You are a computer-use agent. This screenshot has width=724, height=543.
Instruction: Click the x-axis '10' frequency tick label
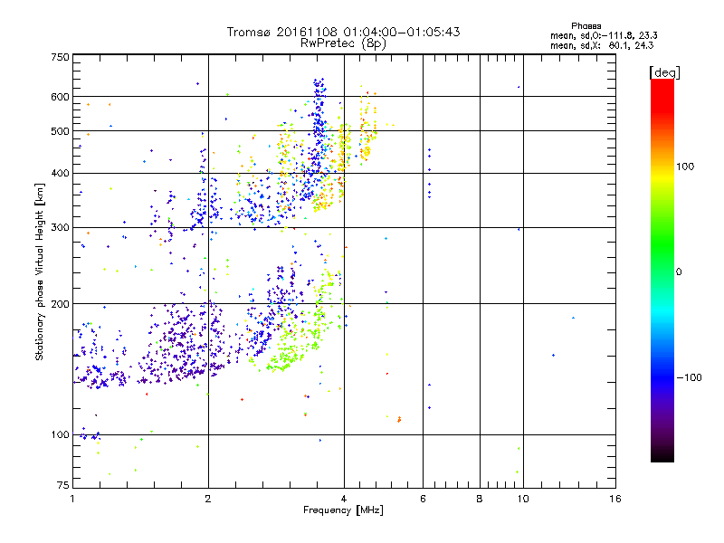click(x=523, y=499)
